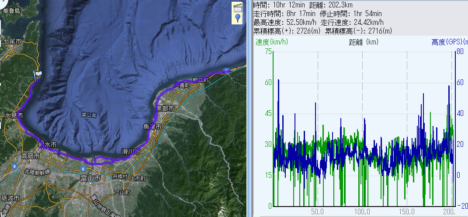The height and width of the screenshot is (217, 468).
Task: Click the green 速度(km/h) axis label
Action: click(270, 42)
